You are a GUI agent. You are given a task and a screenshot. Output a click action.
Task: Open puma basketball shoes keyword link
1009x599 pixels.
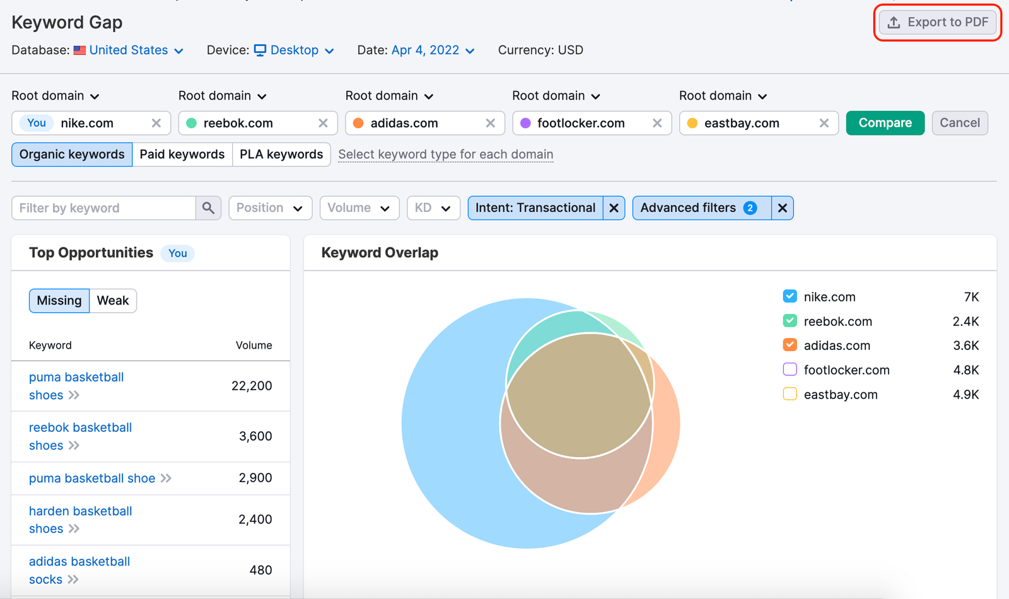pos(76,378)
